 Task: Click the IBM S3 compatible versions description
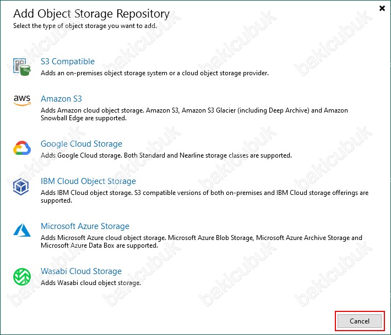(204, 197)
